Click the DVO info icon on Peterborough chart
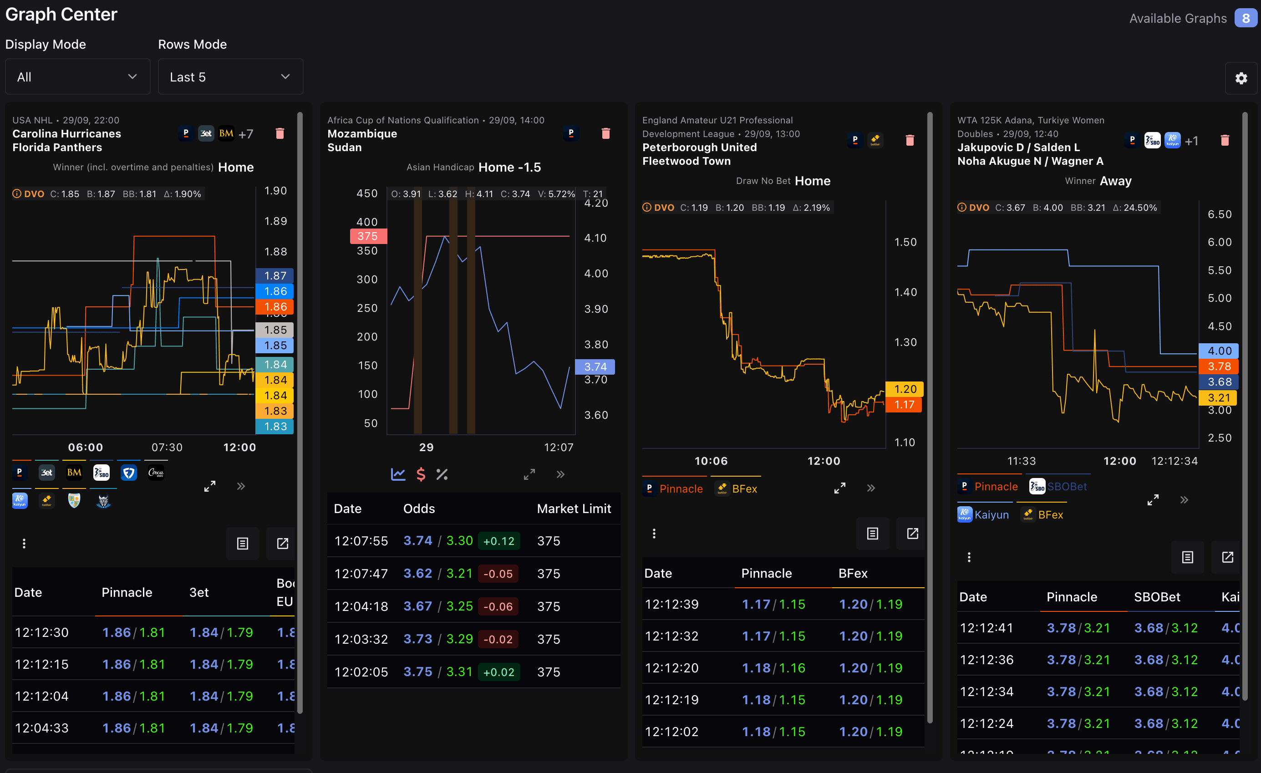Screen dimensions: 1261x773 click(x=647, y=207)
